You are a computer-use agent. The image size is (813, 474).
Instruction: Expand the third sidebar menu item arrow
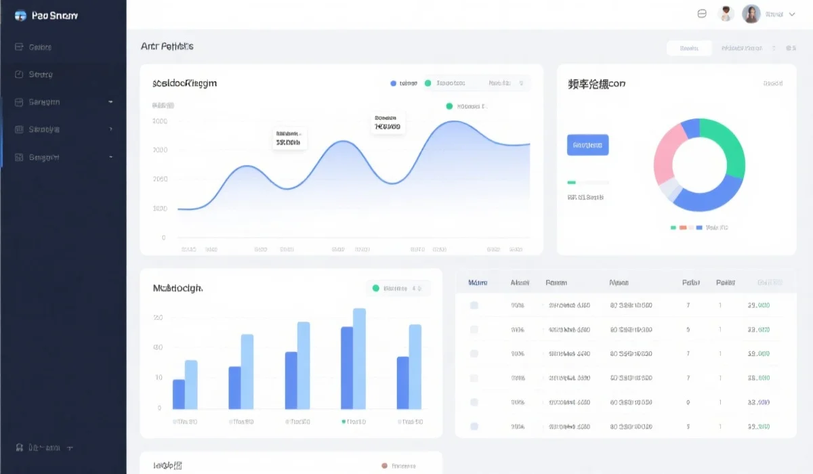tap(110, 102)
